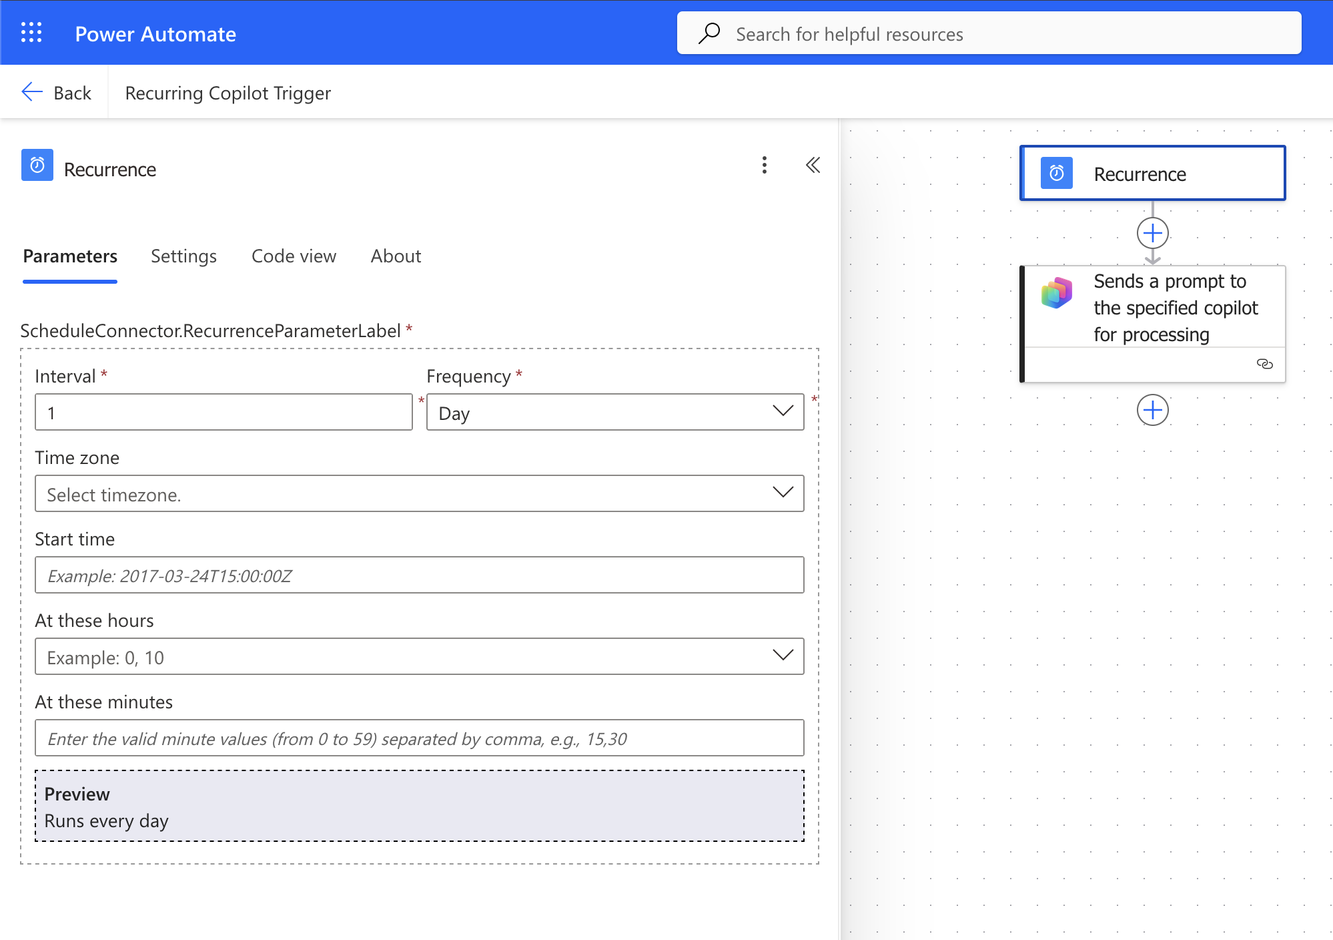
Task: Click the Search for helpful resources box
Action: [989, 33]
